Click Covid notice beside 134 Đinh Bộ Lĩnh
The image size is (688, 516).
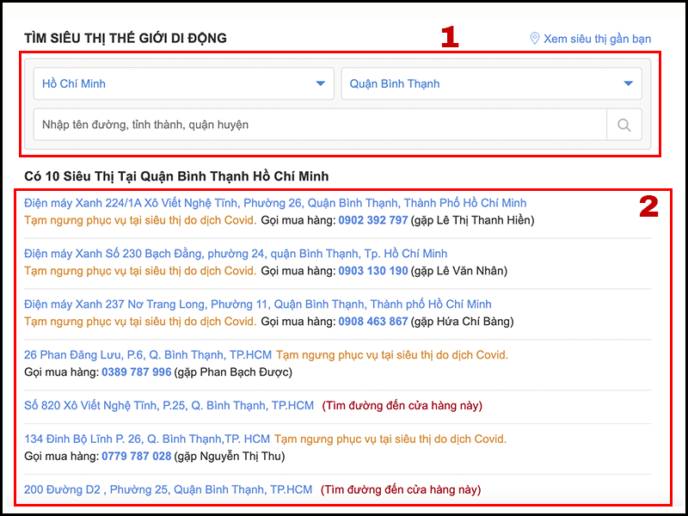[390, 439]
